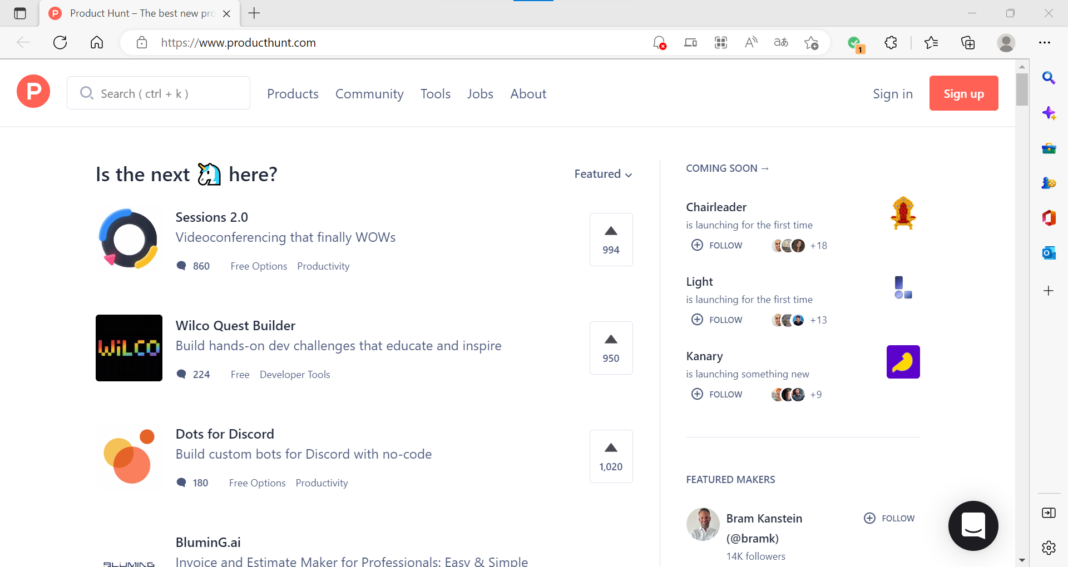Expand the Featured sort dropdown

click(x=603, y=174)
